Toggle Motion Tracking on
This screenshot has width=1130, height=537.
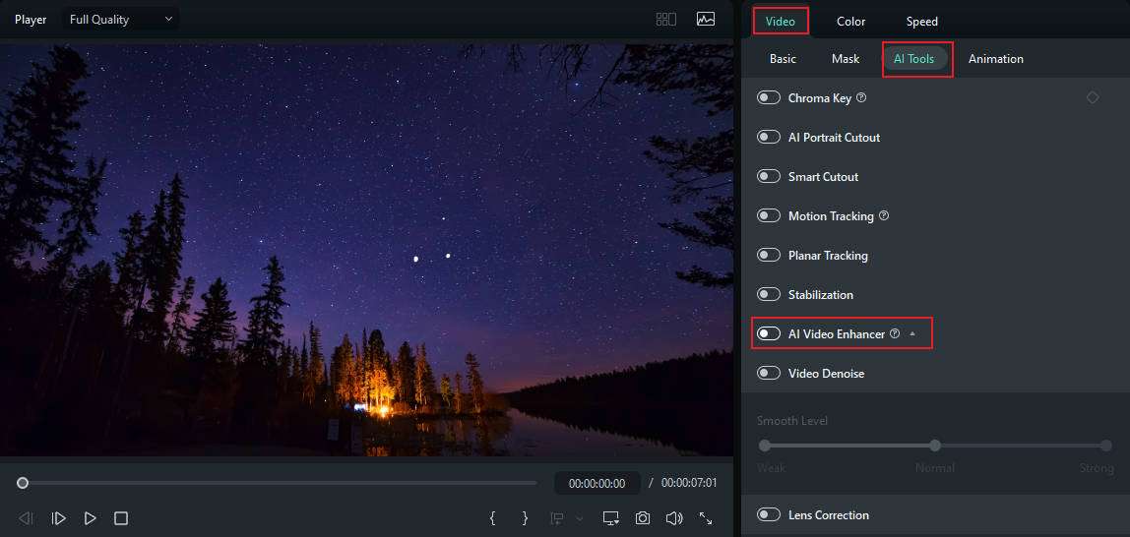tap(769, 215)
